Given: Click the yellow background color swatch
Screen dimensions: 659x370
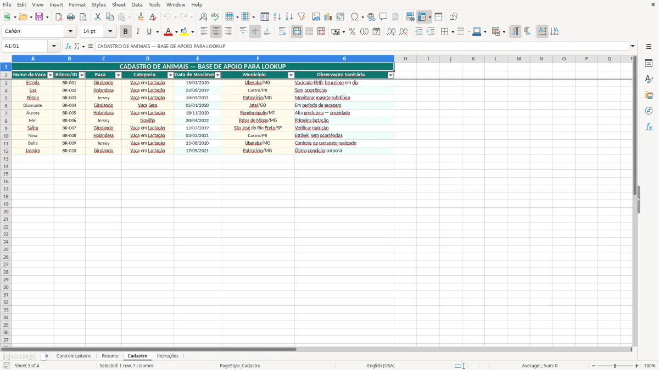Looking at the screenshot, I should point(185,32).
